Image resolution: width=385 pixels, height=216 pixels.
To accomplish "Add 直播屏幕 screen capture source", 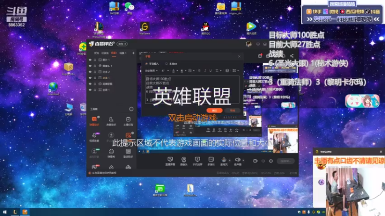I will pos(170,161).
